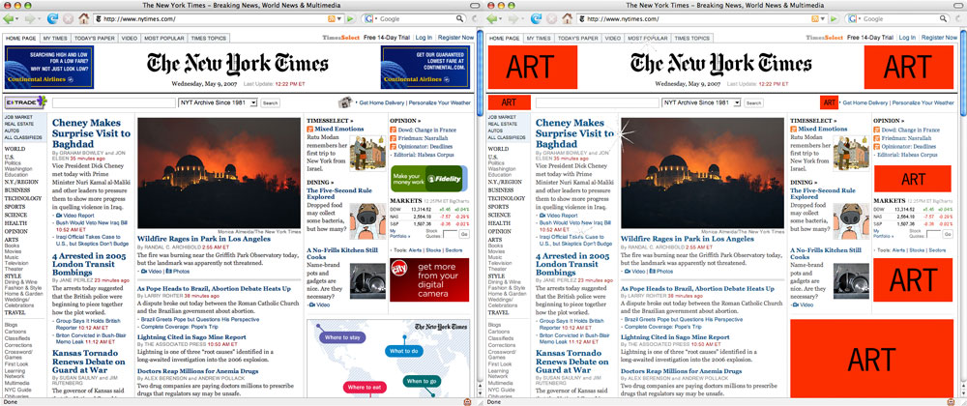Click the search magnifier in right window's Google box
The width and height of the screenshot is (967, 406).
[943, 19]
